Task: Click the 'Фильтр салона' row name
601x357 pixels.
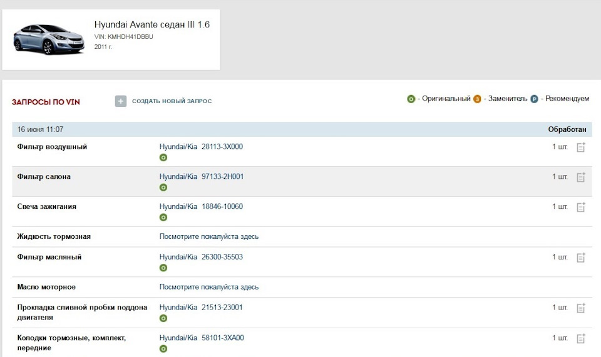Action: click(44, 177)
